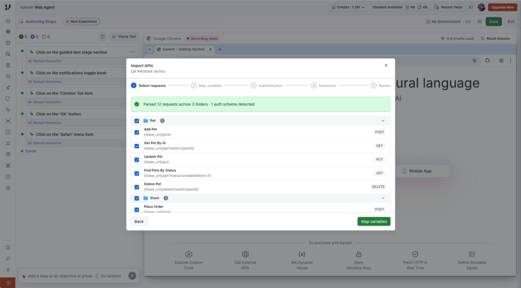Close the KaneAI browser tab
Viewport: 521px width, 288px height.
210,49
